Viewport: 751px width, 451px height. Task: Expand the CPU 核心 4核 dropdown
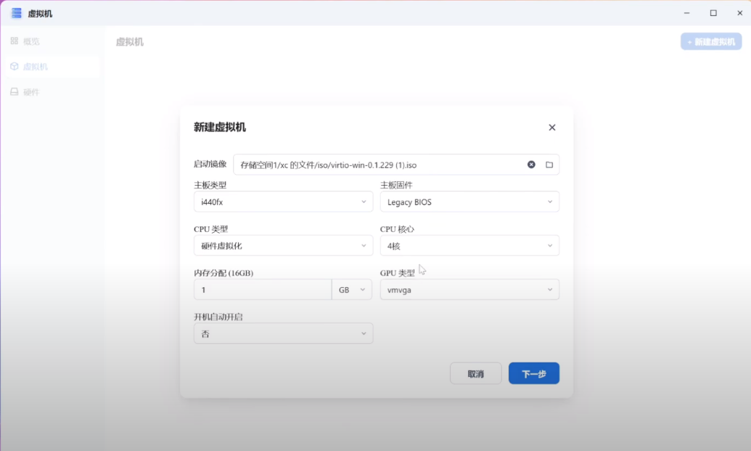pyautogui.click(x=469, y=246)
